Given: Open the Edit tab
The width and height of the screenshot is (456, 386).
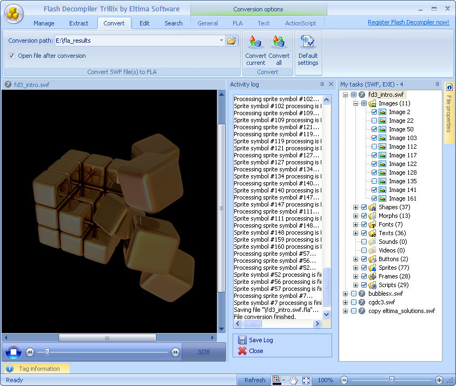Looking at the screenshot, I should (144, 23).
